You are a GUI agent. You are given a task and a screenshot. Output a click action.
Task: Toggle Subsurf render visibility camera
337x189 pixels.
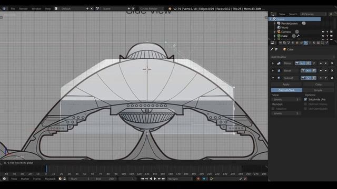(x=303, y=78)
